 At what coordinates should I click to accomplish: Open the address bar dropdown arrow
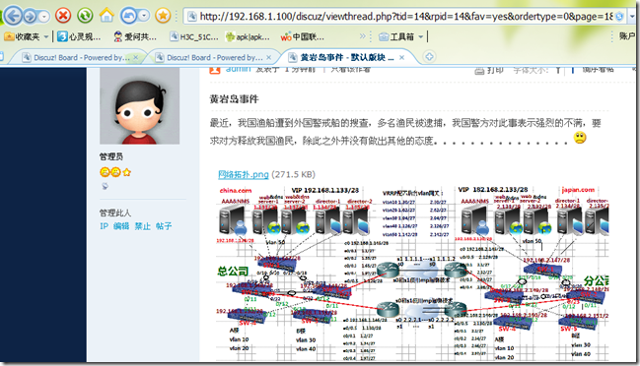pos(632,17)
